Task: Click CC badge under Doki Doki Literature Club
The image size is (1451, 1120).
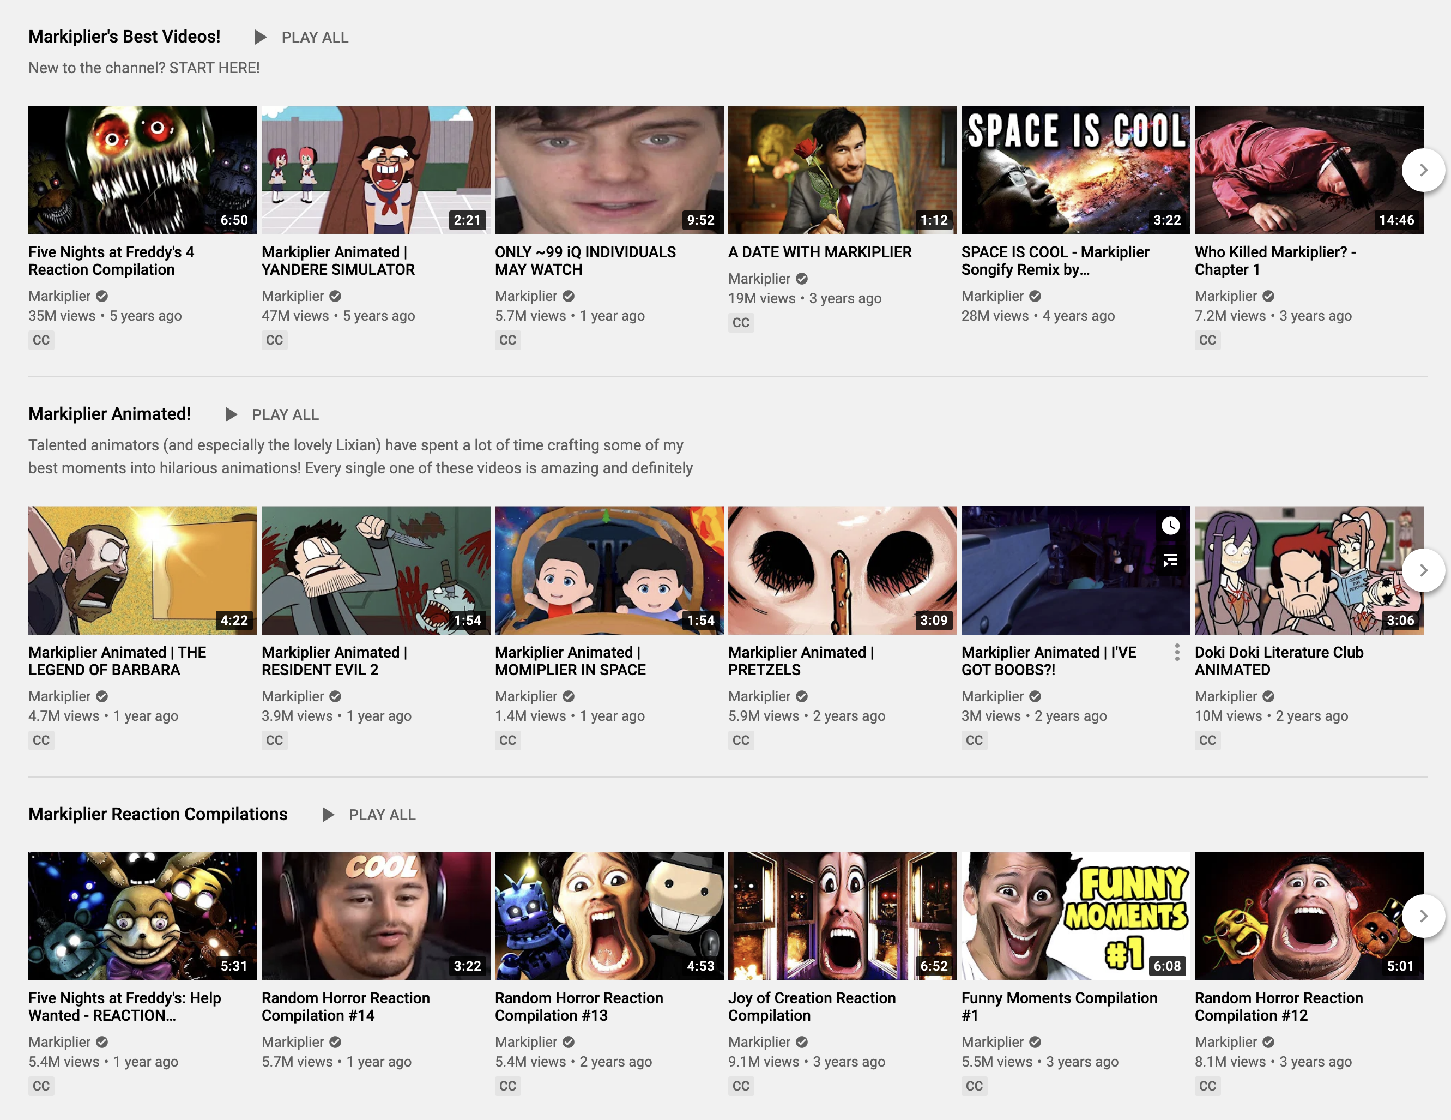Action: (x=1207, y=740)
